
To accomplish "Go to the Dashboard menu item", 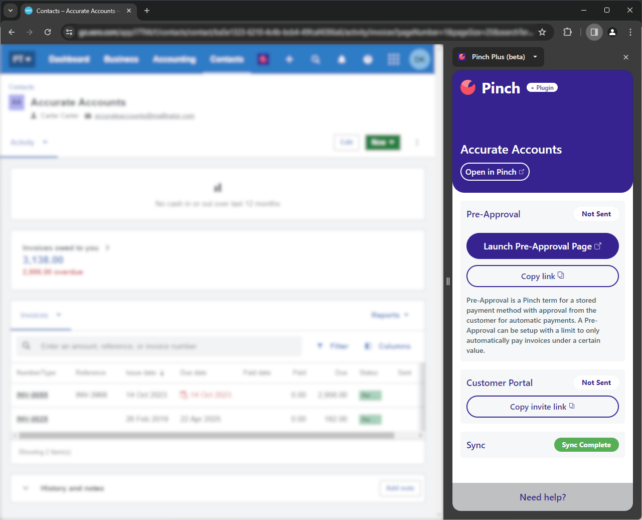I will pyautogui.click(x=69, y=59).
